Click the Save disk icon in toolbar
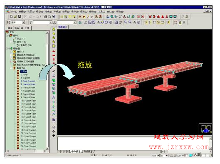This screenshot has height=164, width=220. [x=20, y=17]
